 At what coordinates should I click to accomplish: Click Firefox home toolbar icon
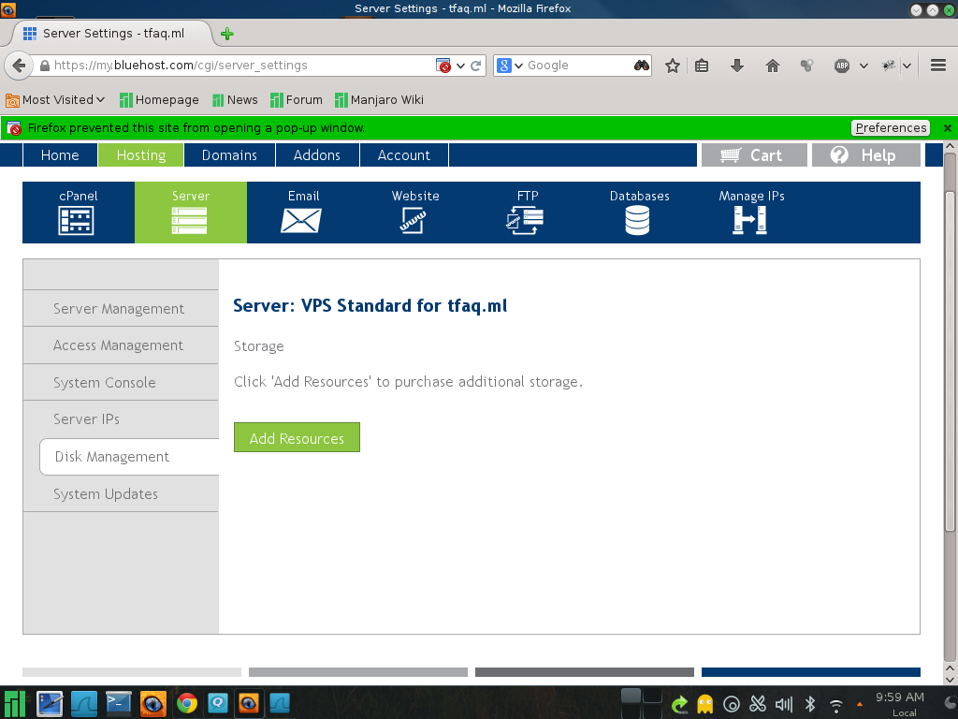point(773,66)
